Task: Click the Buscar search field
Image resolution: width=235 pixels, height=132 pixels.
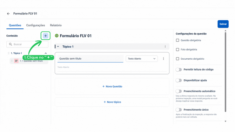Action: point(27,44)
